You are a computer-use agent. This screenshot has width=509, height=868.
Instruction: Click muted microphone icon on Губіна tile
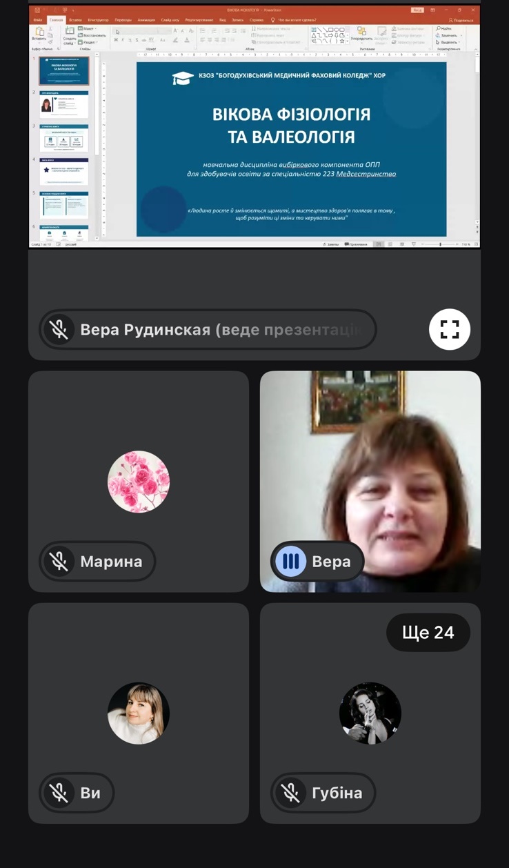tap(291, 793)
